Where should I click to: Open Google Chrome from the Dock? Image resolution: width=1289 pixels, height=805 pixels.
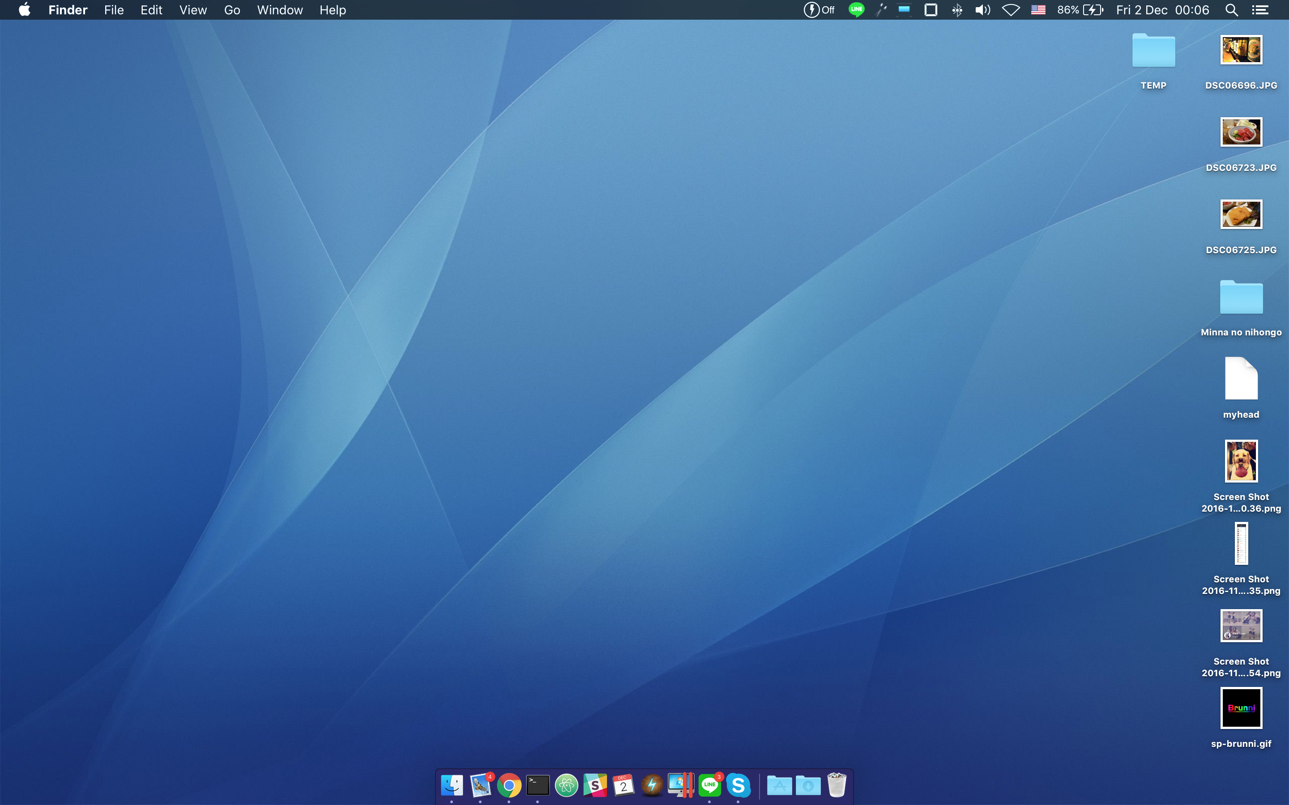tap(509, 785)
